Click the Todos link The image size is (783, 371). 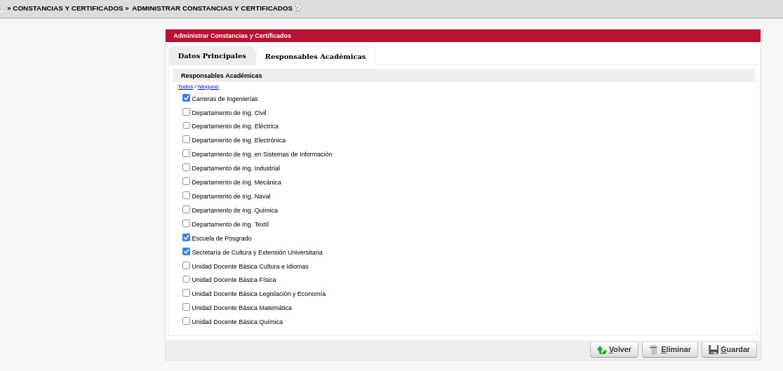(185, 87)
